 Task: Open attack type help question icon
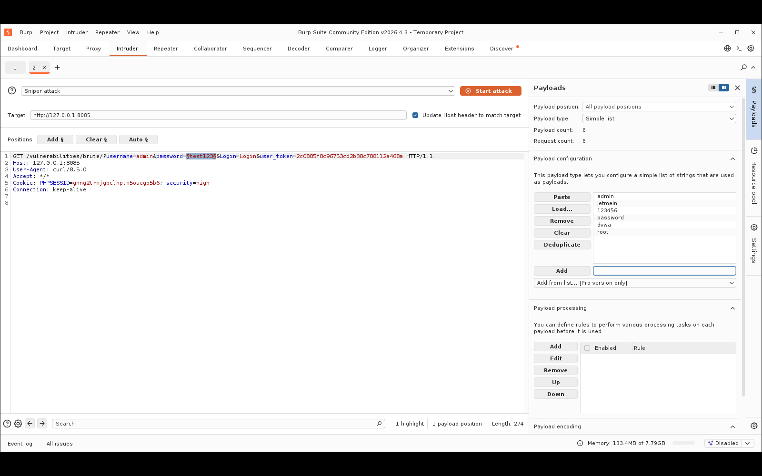point(12,90)
